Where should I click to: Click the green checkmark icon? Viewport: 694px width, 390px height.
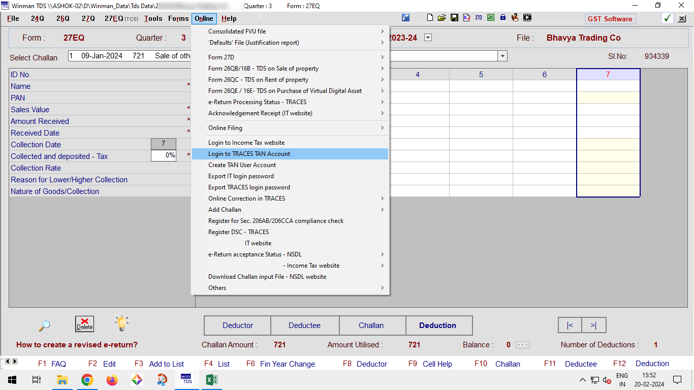(668, 18)
